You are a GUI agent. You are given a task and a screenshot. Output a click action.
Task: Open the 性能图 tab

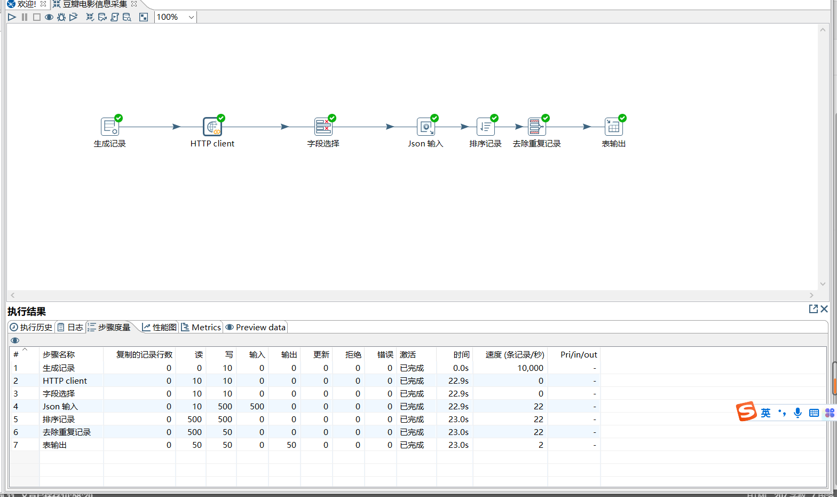(159, 327)
